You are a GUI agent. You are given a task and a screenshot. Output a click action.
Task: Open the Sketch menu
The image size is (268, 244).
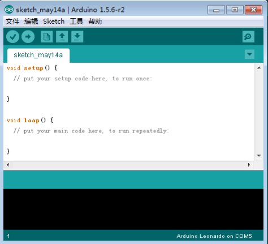click(x=54, y=22)
